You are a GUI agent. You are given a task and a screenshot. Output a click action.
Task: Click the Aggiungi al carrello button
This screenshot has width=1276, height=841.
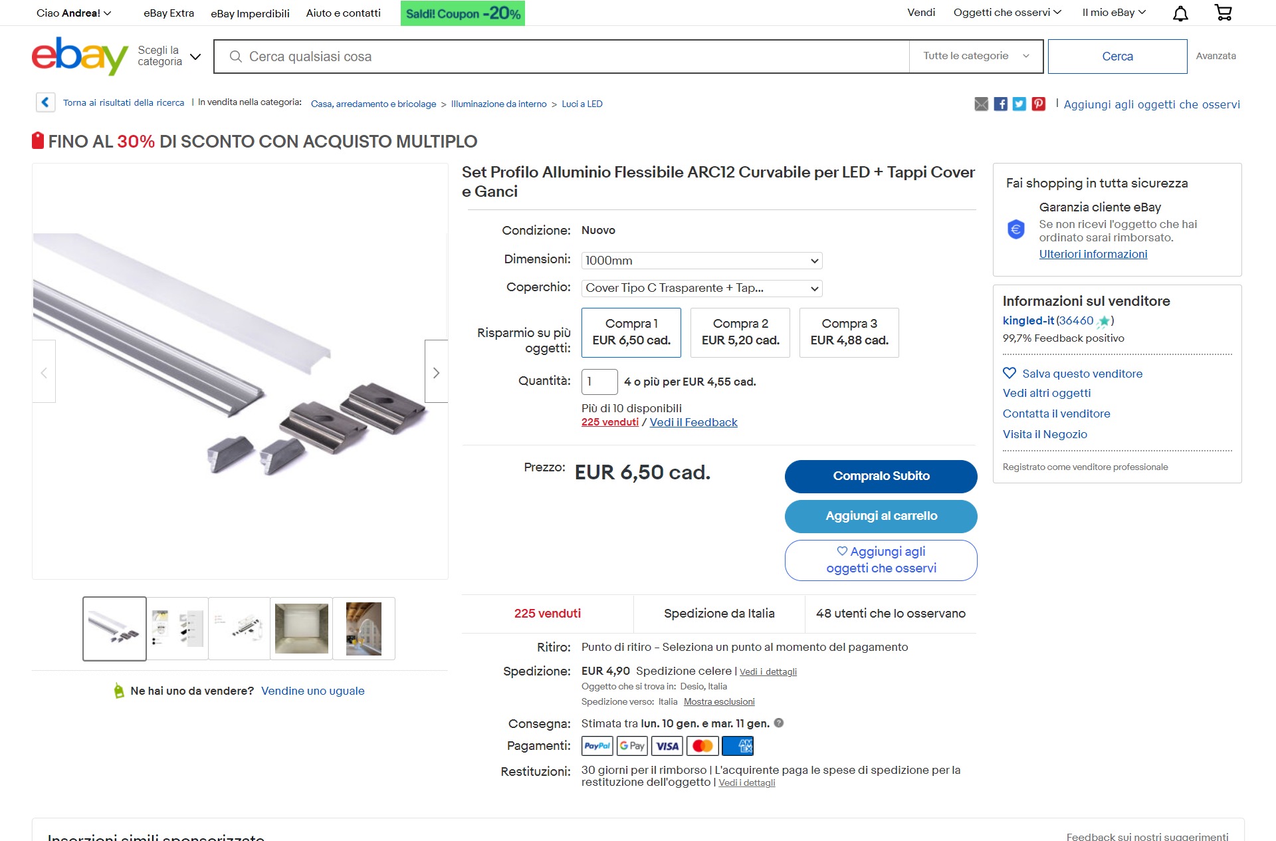point(881,516)
